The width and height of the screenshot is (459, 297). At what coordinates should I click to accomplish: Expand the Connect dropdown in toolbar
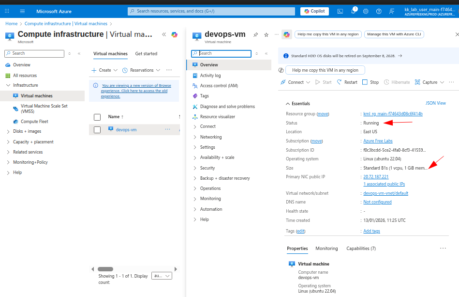pos(295,82)
